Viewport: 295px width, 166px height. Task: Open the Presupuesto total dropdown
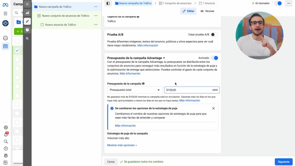pos(135,90)
